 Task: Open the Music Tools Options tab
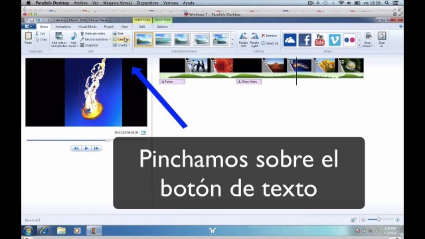(x=162, y=27)
